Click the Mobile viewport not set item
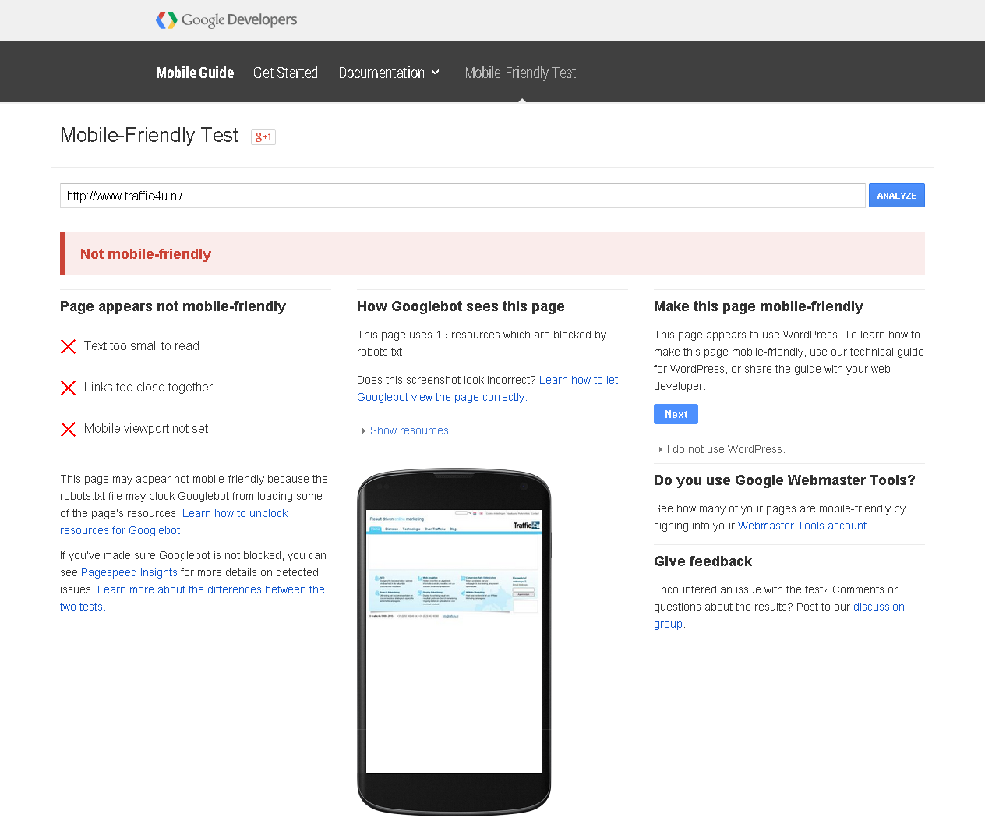 click(147, 429)
